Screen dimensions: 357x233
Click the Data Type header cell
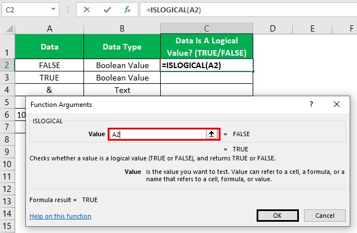click(x=122, y=47)
